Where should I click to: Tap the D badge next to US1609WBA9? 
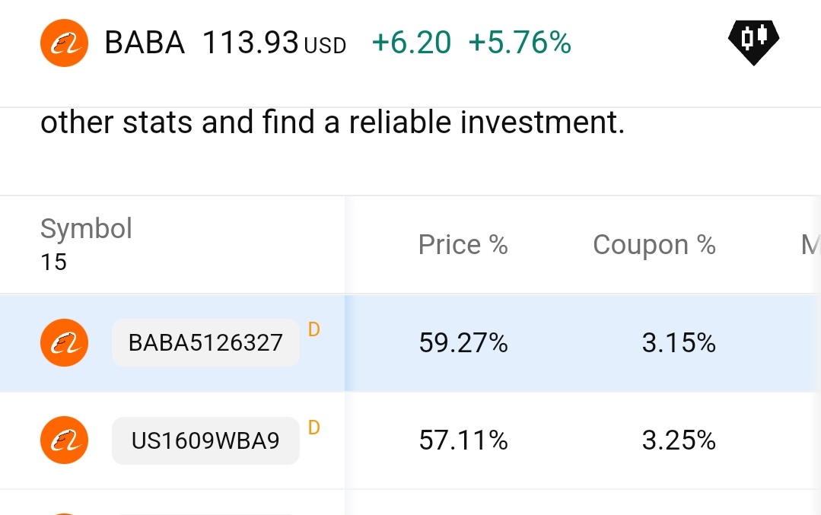click(313, 428)
